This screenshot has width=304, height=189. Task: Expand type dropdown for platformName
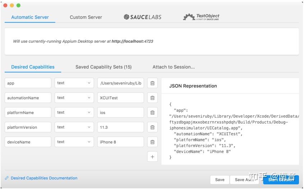(74, 112)
